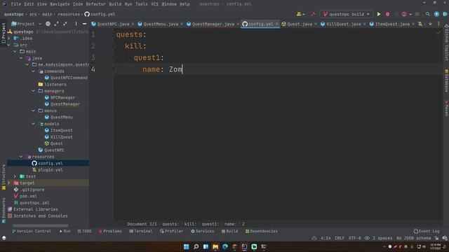Screen dimensions: 449x252
Task: Hide the Project tool window
Action: tap(84, 24)
